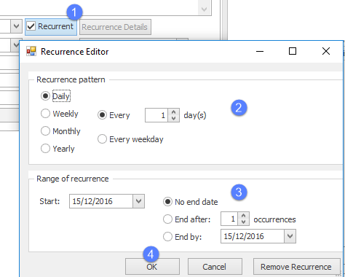Select the Yearly recurrence pattern
The image size is (345, 277).
[45, 149]
